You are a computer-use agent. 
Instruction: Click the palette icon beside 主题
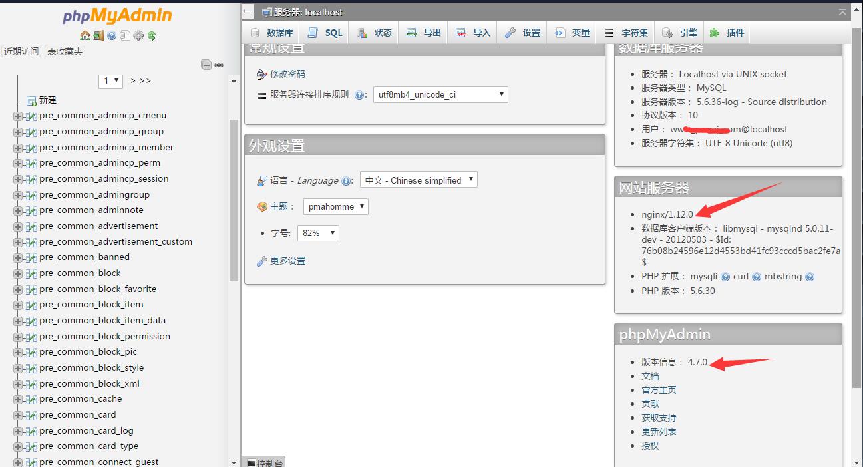click(x=262, y=207)
